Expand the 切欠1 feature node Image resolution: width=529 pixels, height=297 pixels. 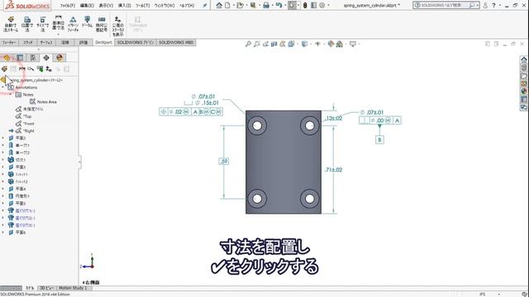pyautogui.click(x=3, y=159)
